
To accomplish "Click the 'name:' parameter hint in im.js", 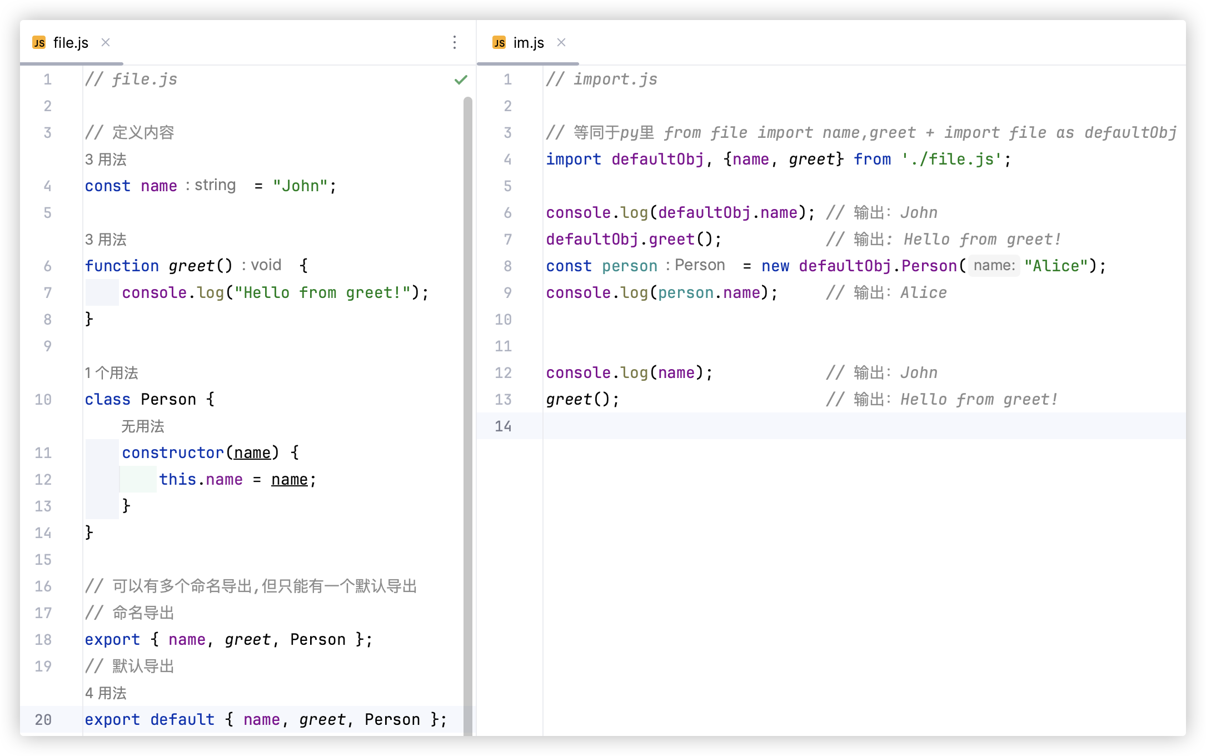I will point(994,266).
